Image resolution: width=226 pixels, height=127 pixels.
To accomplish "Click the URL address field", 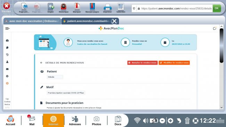I will (176, 8).
